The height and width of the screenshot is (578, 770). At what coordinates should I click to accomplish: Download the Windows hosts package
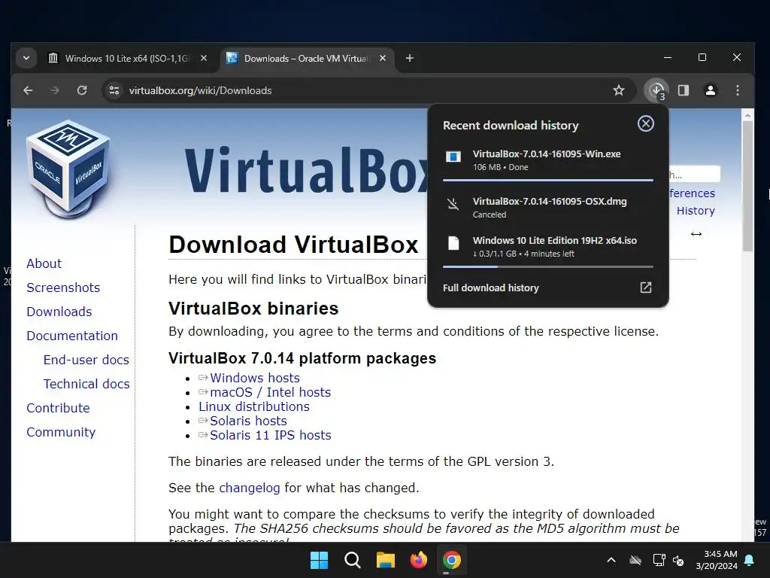255,378
